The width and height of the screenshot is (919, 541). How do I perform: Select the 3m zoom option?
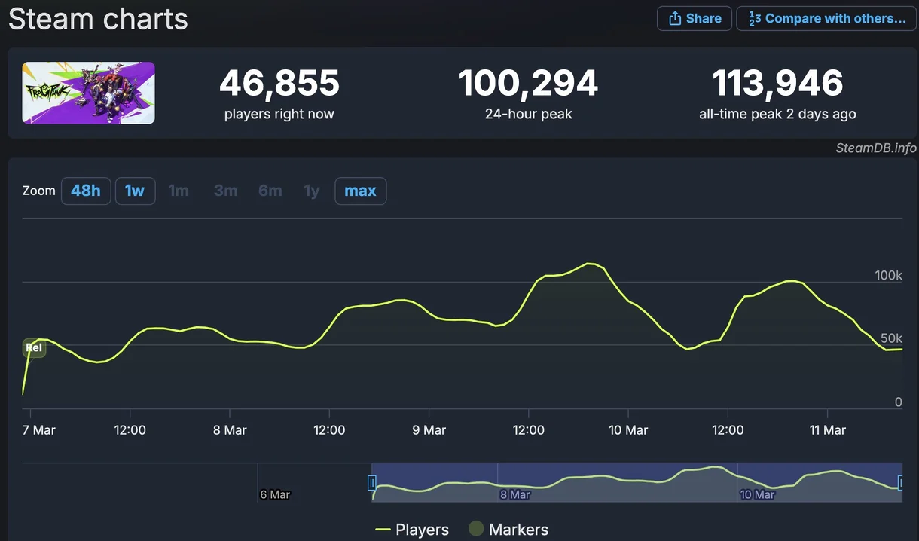[x=225, y=191]
